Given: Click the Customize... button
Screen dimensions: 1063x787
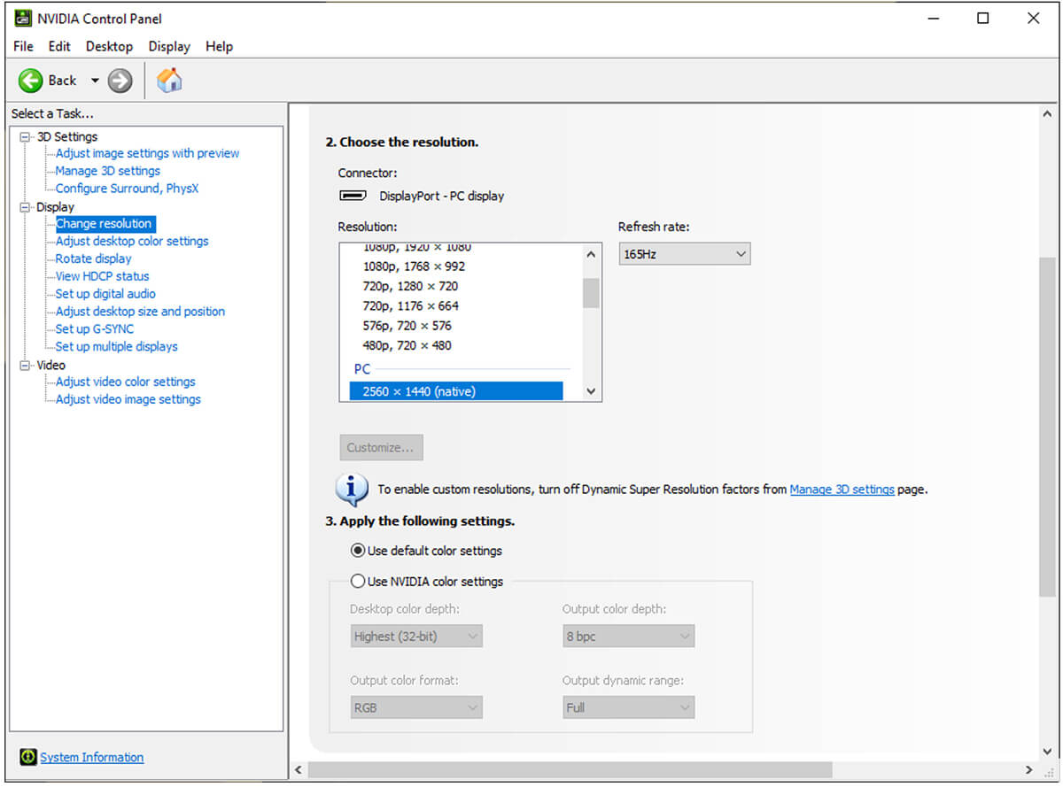Looking at the screenshot, I should click(x=381, y=448).
